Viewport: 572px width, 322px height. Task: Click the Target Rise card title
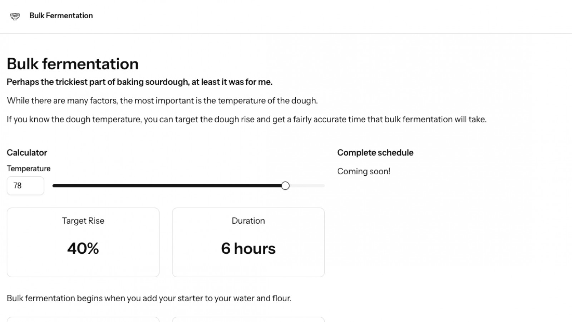(83, 221)
